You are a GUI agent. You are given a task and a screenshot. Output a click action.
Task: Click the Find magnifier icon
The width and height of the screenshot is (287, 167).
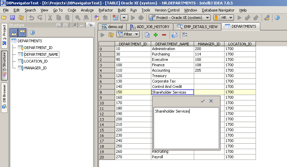pos(78,18)
